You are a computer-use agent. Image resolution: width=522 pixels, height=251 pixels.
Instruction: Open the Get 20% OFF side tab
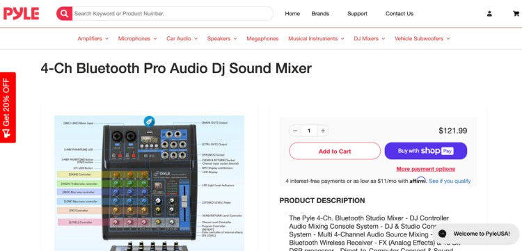[8, 107]
